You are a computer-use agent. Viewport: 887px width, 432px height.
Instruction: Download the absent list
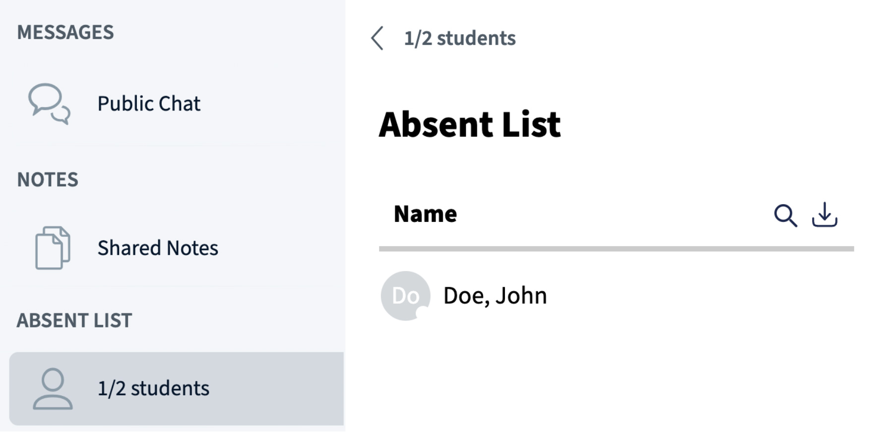click(x=824, y=215)
